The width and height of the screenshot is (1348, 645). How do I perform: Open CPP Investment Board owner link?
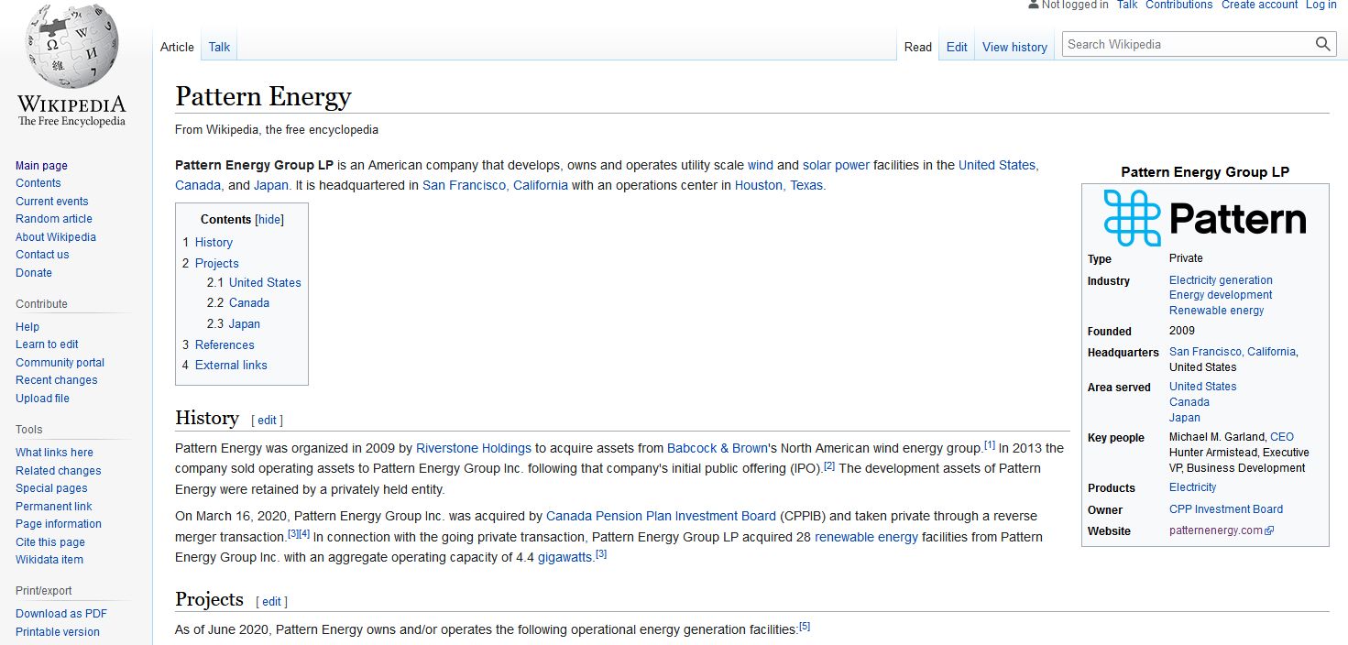(1226, 509)
